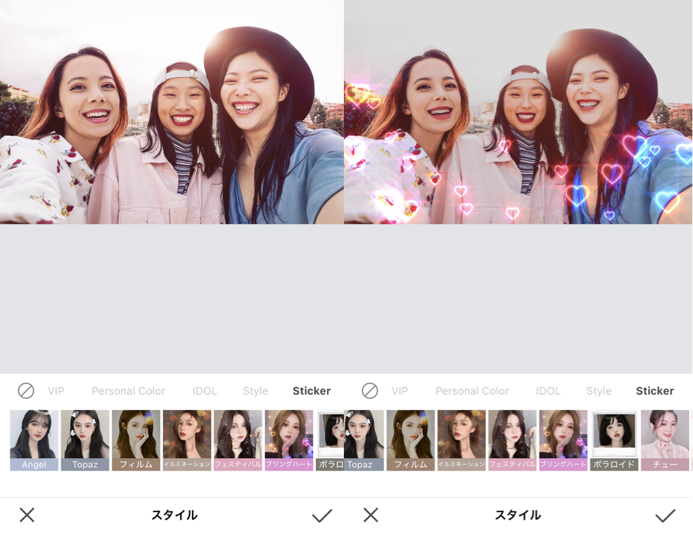This screenshot has height=537, width=693.
Task: Apply changes with the left panel checkmark
Action: (x=321, y=515)
